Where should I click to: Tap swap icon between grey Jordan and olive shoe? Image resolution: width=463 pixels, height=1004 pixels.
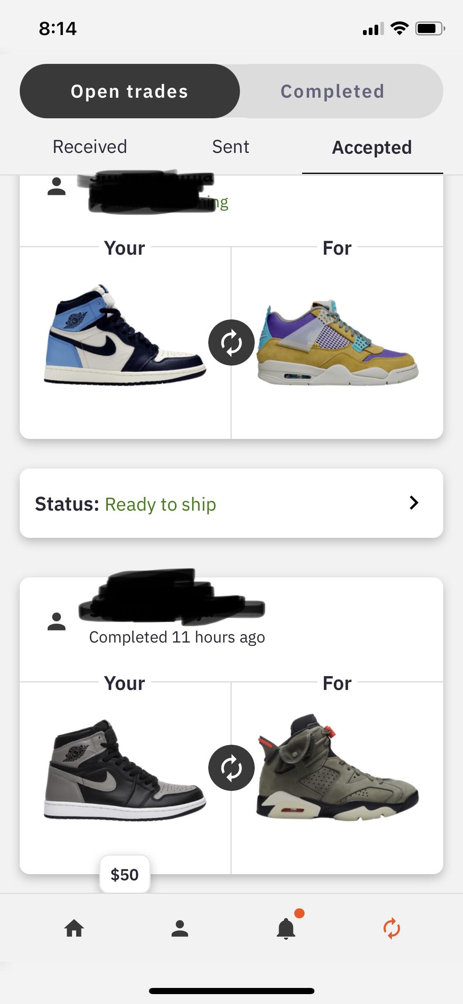231,768
